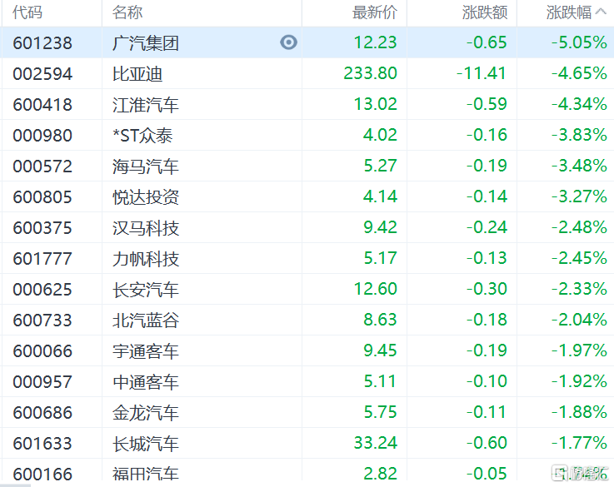Click 宇通客车 latest price 9.45
This screenshot has height=487, width=614.
click(x=380, y=350)
